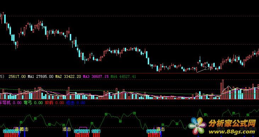Select the magenta MA3 indicator label
The height and width of the screenshot is (137, 259).
86,76
